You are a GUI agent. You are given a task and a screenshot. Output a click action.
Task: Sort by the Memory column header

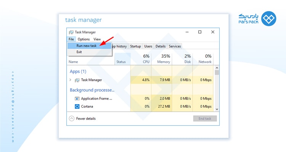(162, 59)
